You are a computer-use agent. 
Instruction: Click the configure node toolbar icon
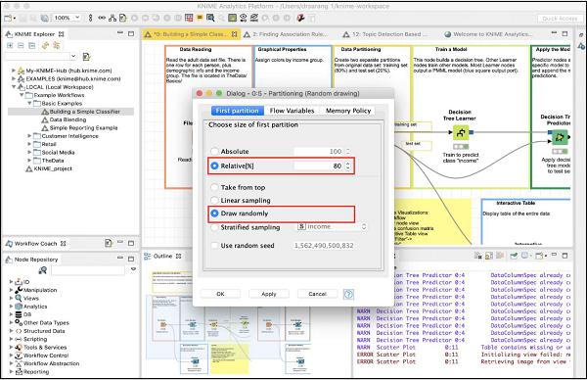coord(189,18)
